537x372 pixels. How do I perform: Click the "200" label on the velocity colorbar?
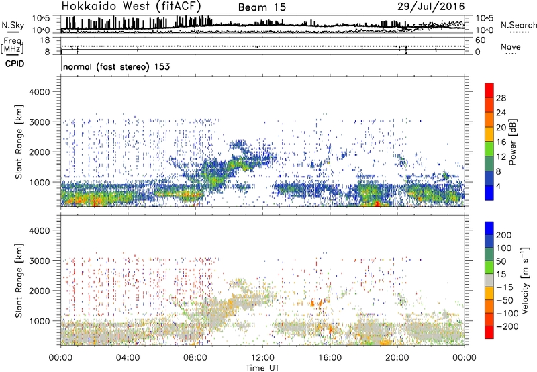[504, 235]
